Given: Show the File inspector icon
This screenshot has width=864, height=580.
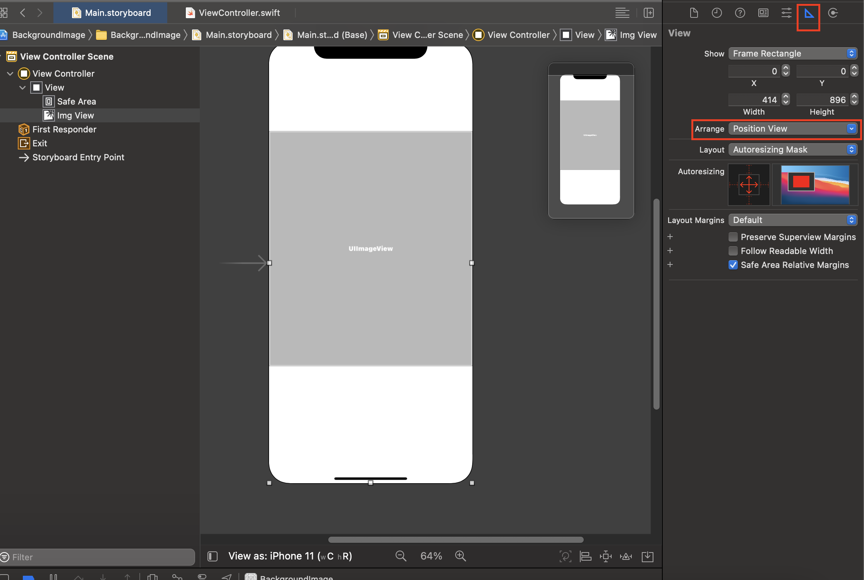Looking at the screenshot, I should coord(694,13).
